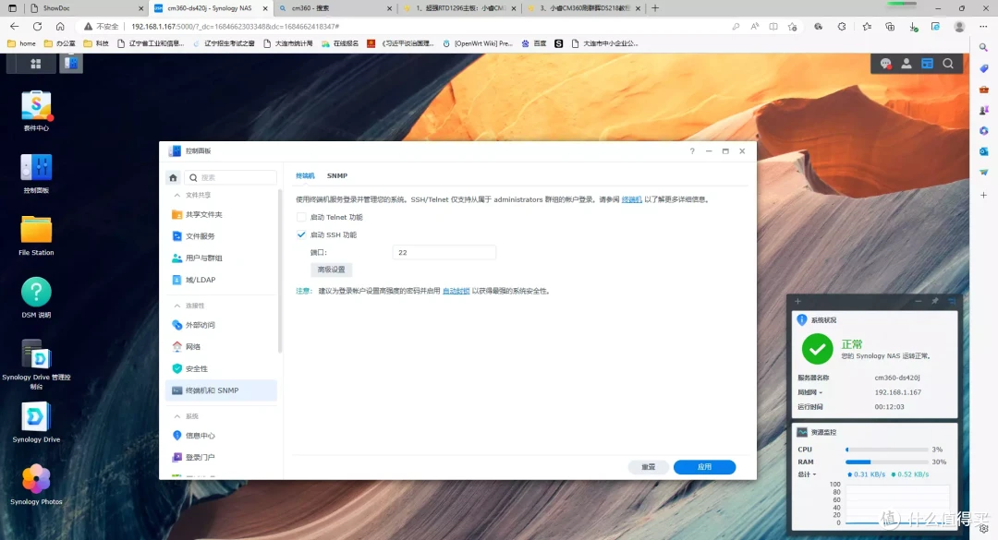The image size is (998, 540).
Task: Refresh the browser page
Action: 38,27
